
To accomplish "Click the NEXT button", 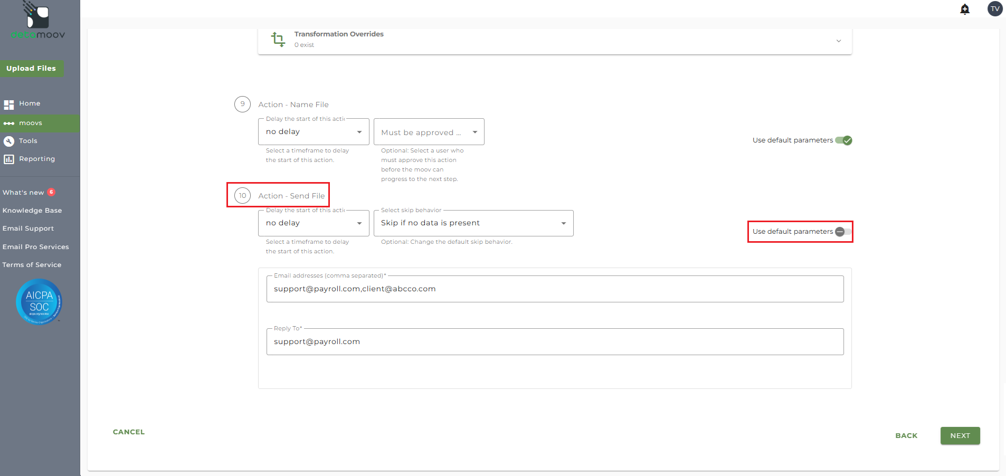I will [960, 436].
